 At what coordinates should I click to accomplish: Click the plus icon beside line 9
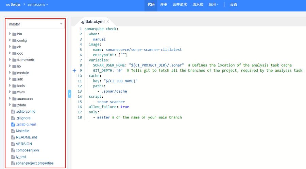(x=74, y=71)
